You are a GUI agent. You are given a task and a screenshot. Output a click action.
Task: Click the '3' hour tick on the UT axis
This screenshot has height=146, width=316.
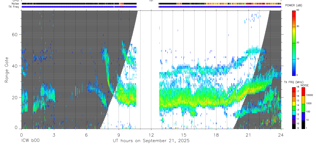(54, 135)
